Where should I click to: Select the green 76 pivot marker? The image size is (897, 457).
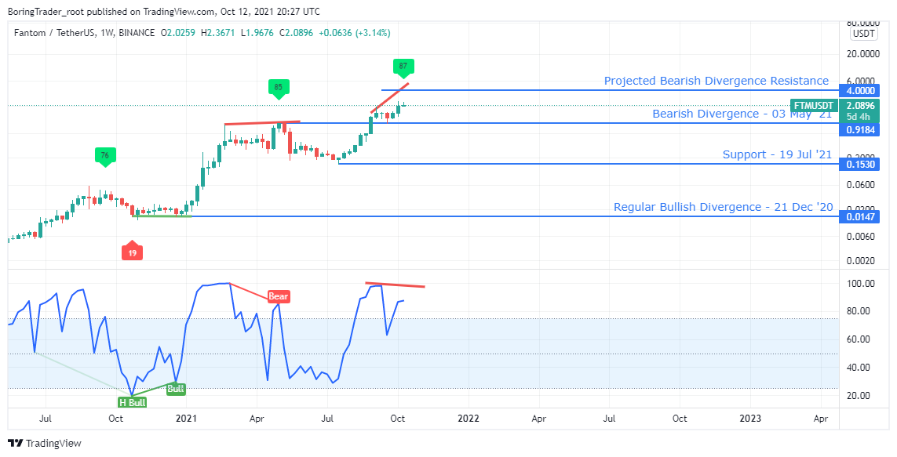click(x=105, y=155)
